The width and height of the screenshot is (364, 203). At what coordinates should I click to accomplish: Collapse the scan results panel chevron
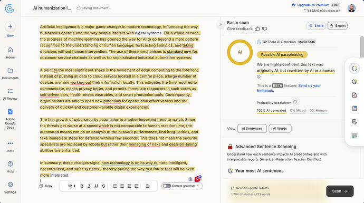221,24
